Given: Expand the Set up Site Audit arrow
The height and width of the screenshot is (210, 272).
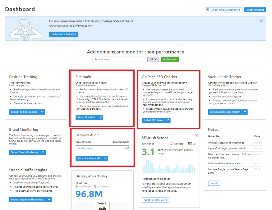Looking at the screenshot, I should pos(101,117).
